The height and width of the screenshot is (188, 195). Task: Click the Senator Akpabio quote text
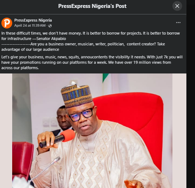pyautogui.click(x=91, y=36)
